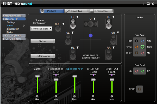Click the front panel green HP jack
The image size is (157, 104).
click(143, 71)
